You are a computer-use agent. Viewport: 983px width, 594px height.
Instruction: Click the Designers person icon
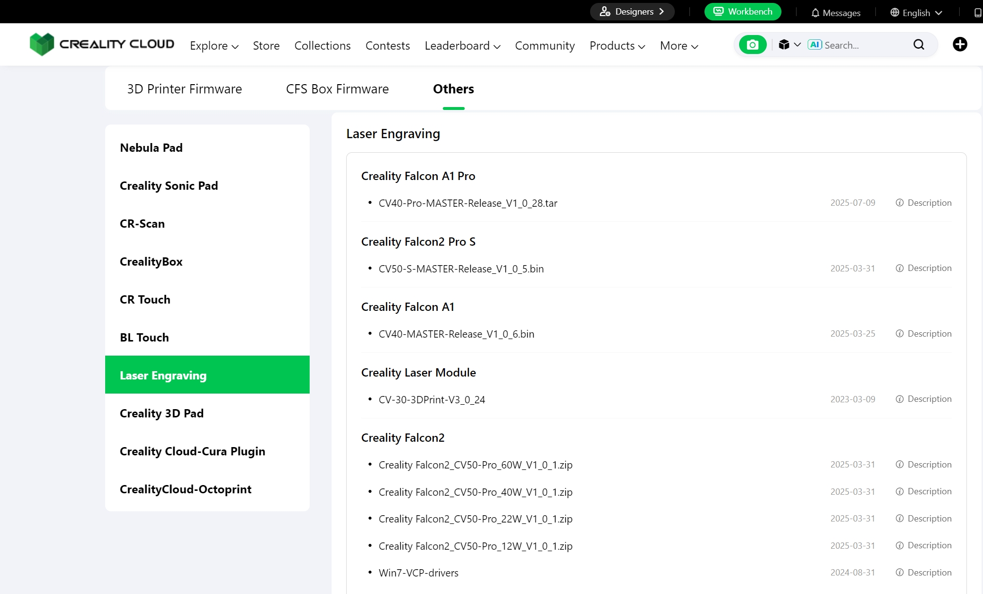(605, 12)
